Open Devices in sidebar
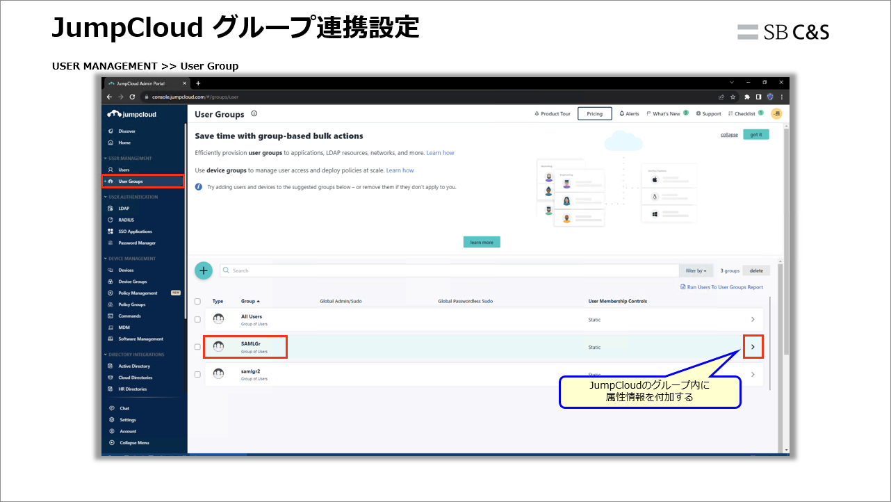Viewport: 891px width, 502px height. pyautogui.click(x=126, y=270)
